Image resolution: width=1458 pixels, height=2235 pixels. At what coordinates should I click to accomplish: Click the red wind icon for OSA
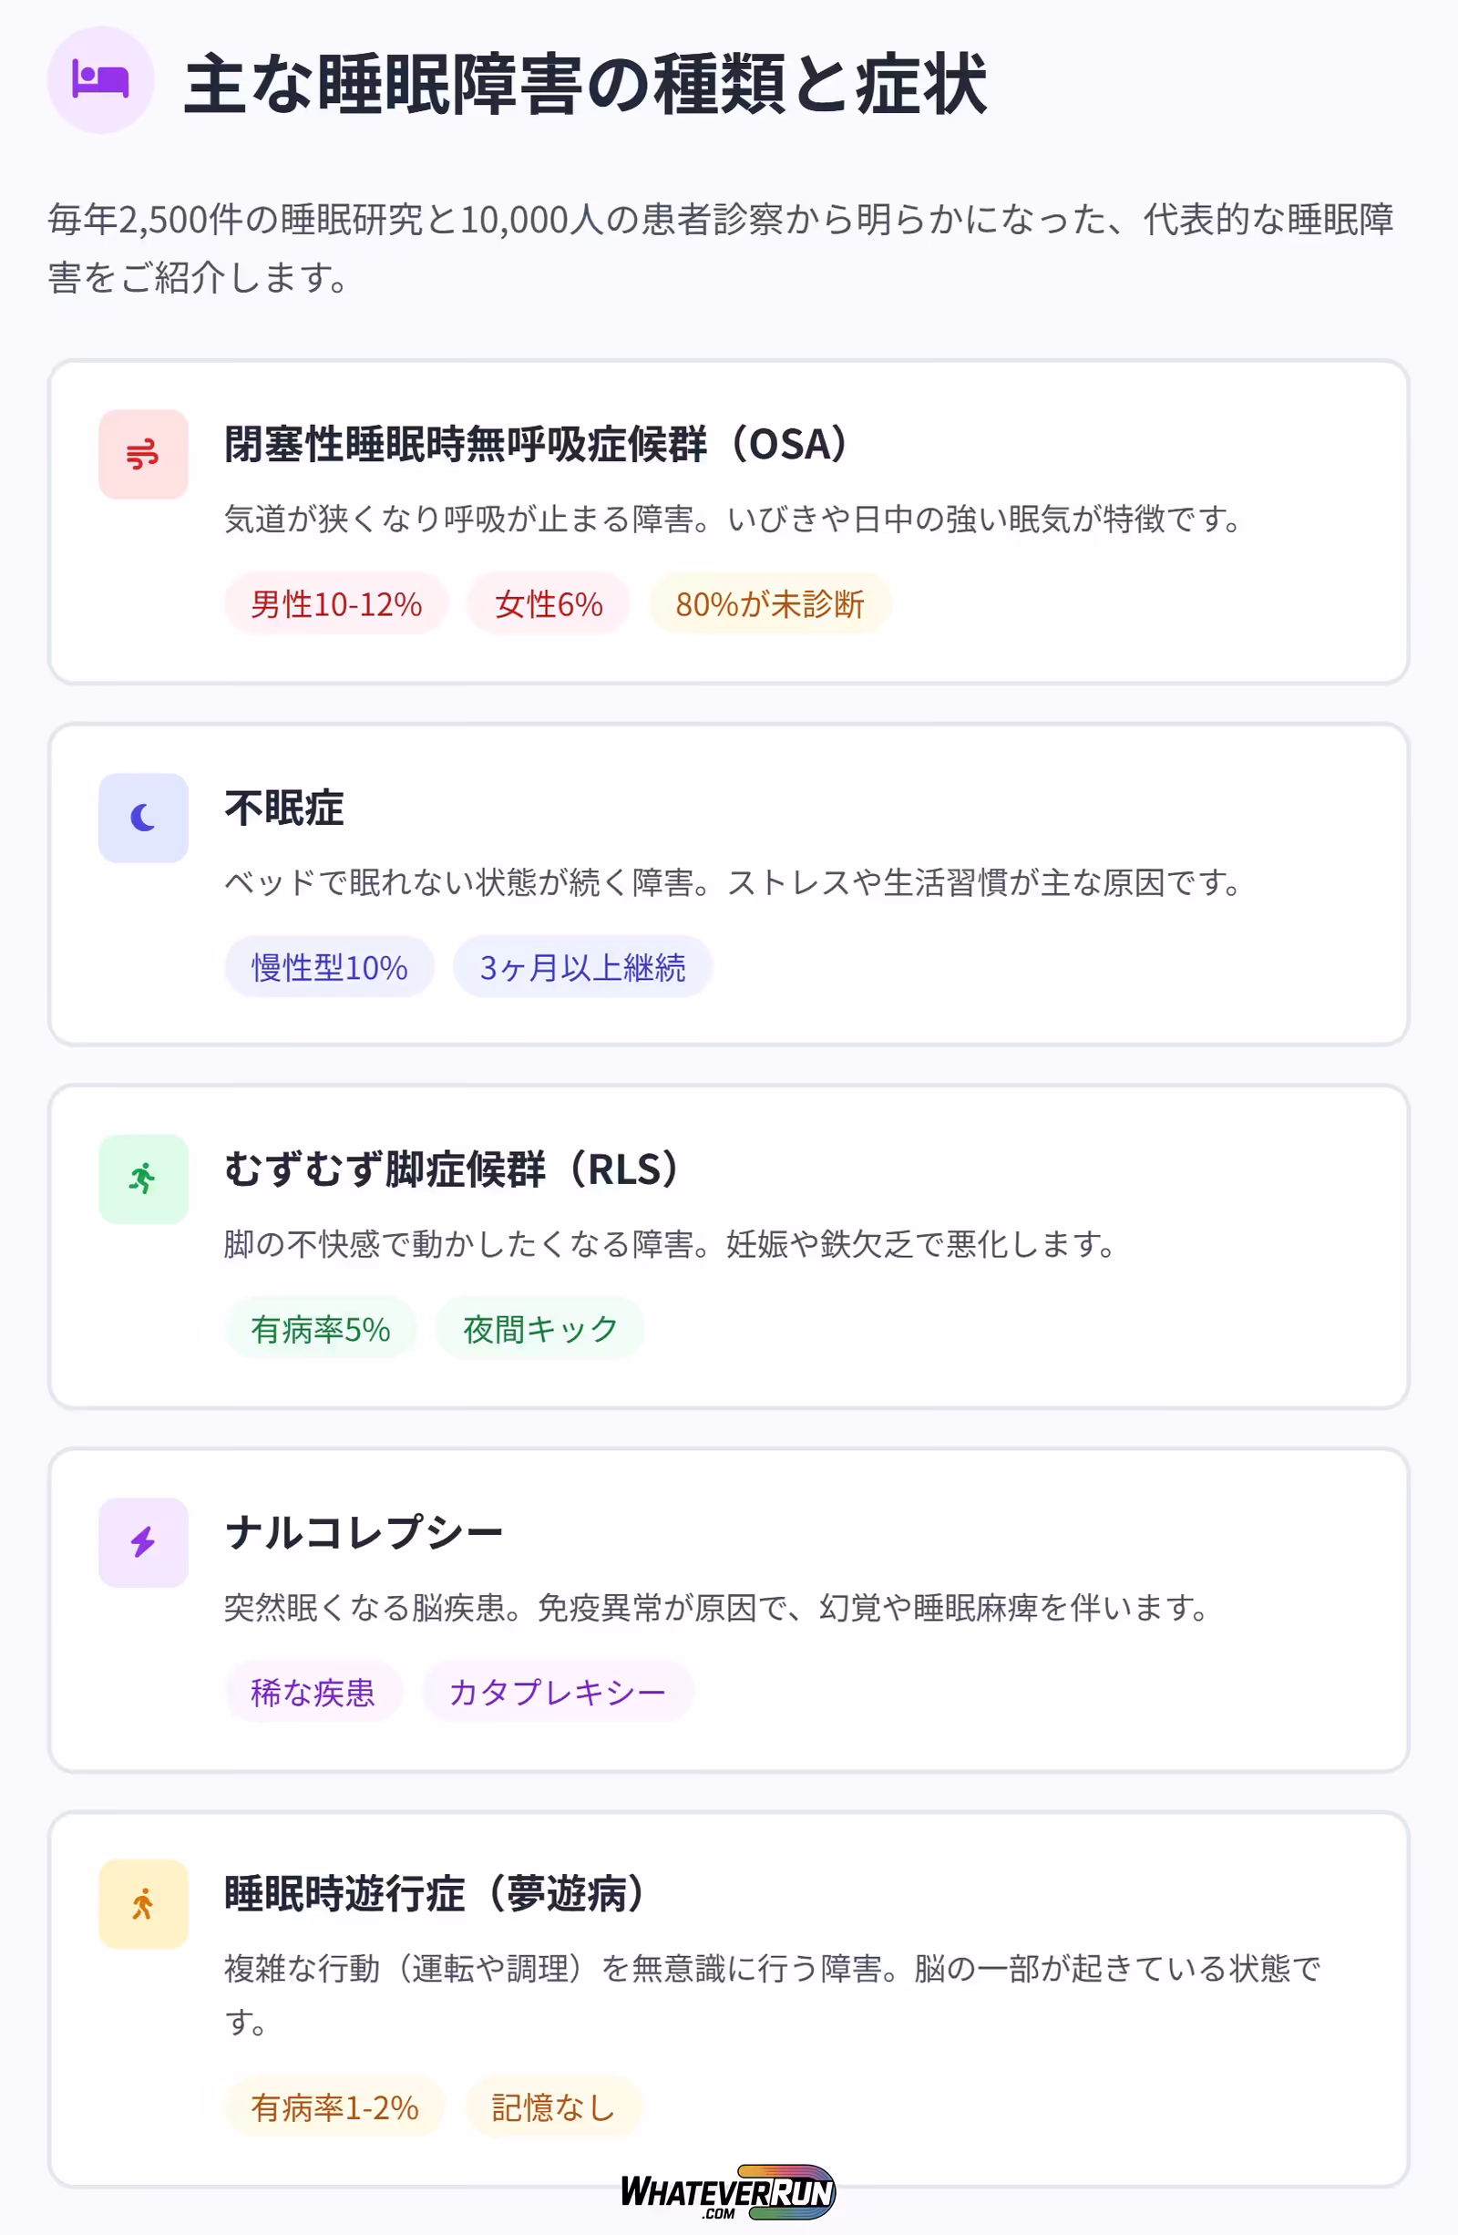[143, 455]
